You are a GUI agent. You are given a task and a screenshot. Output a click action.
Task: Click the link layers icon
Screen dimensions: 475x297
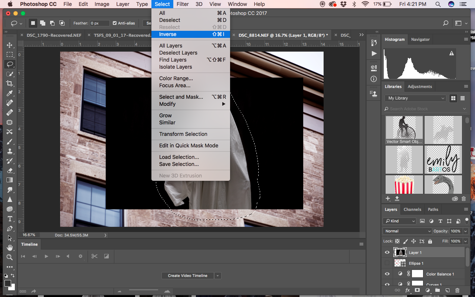[x=397, y=290]
